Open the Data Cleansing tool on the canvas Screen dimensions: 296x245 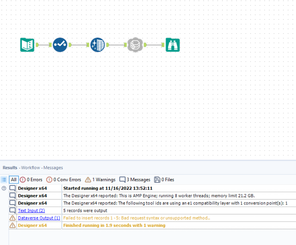tap(97, 45)
